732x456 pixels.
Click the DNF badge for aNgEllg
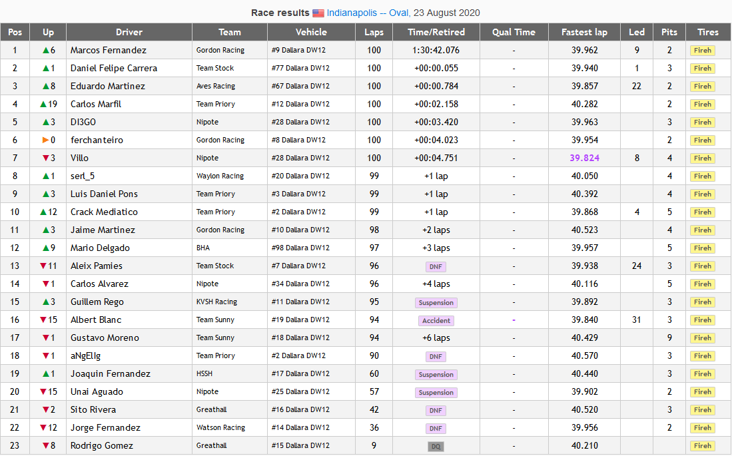[x=436, y=357]
